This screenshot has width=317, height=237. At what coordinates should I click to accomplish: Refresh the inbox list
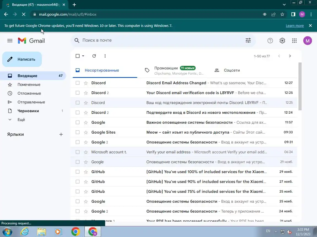(94, 56)
